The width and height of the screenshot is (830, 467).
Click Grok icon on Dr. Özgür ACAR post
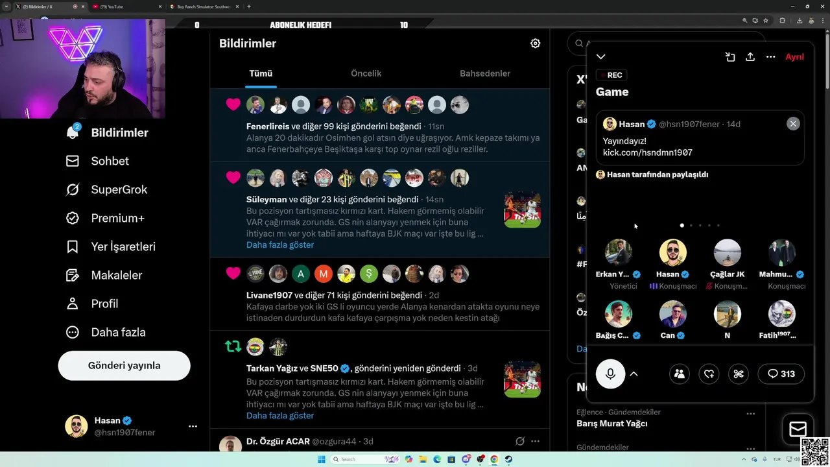(519, 441)
